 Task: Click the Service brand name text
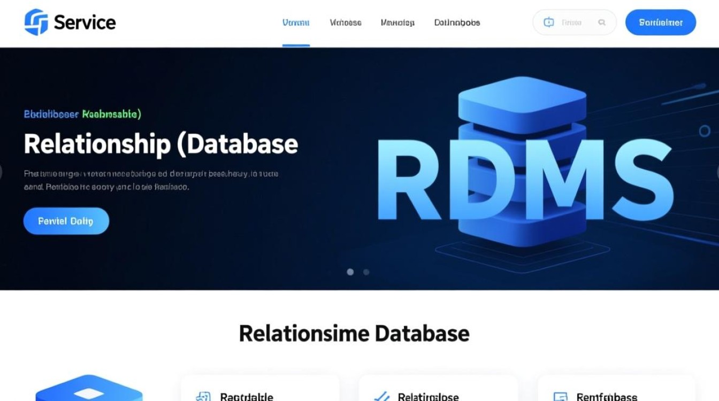coord(85,22)
